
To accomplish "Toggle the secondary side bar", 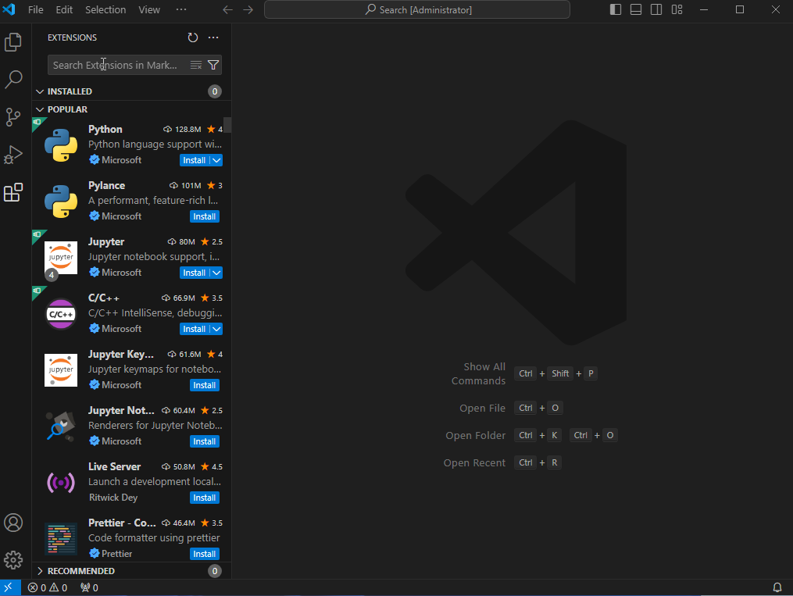I will pos(656,9).
